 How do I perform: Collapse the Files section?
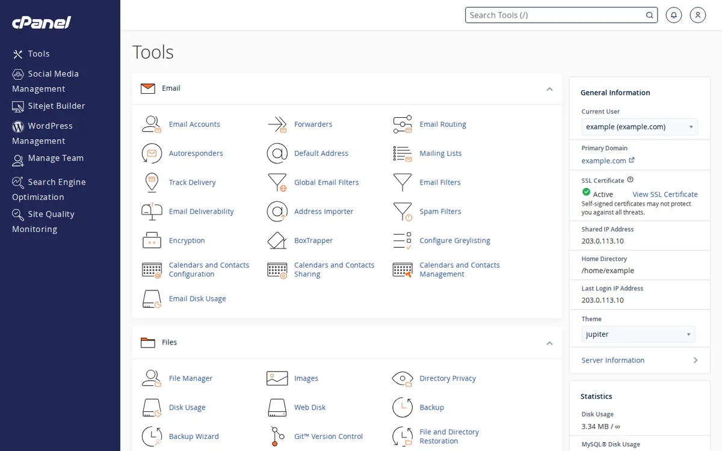coord(549,343)
